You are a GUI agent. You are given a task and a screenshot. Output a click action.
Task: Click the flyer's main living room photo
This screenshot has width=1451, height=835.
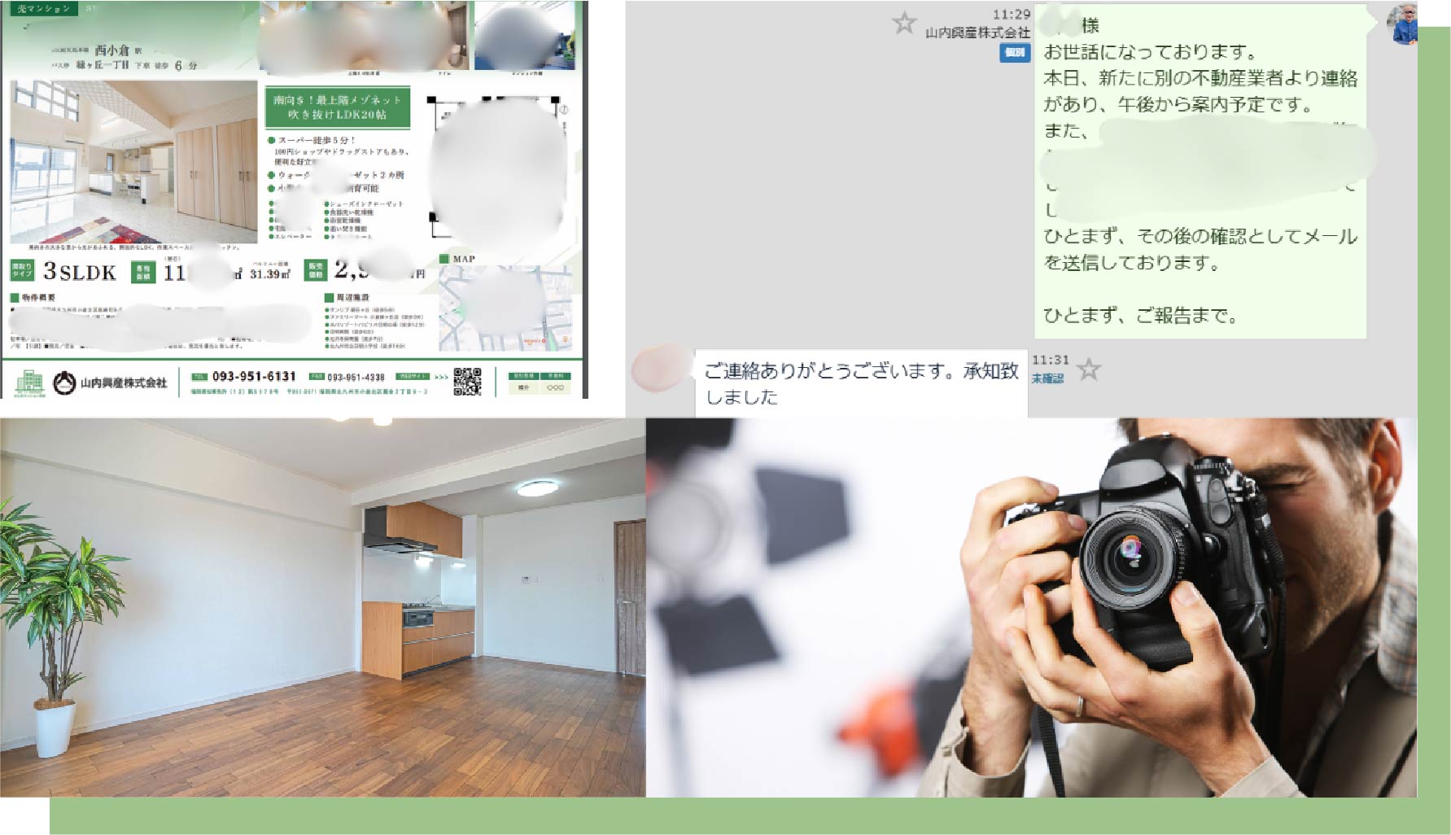click(133, 161)
